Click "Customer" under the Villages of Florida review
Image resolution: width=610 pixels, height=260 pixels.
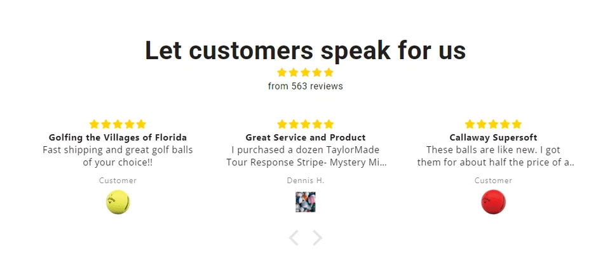118,181
